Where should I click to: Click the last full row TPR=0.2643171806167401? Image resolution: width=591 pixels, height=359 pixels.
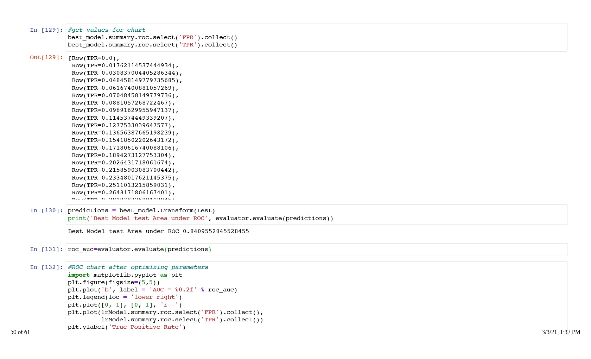click(123, 193)
